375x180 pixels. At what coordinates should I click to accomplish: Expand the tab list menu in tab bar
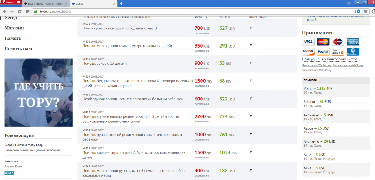tap(349, 3)
